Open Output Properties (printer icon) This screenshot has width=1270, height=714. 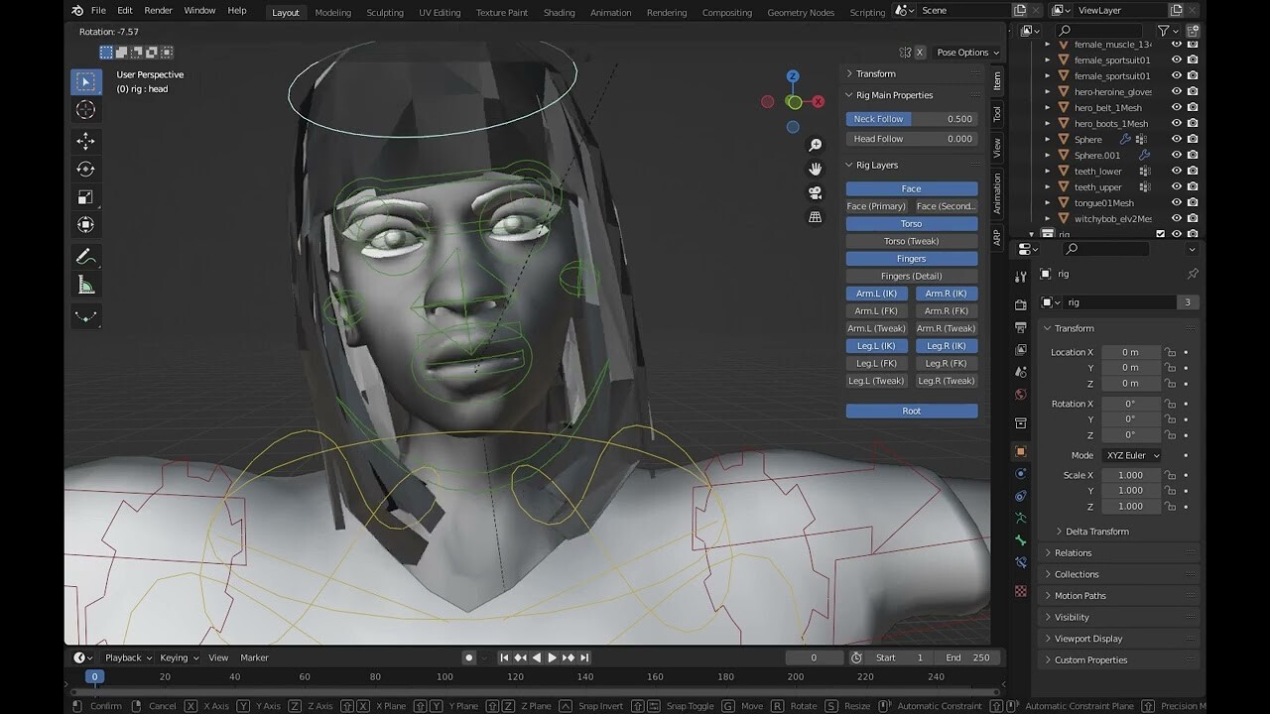click(x=1020, y=327)
